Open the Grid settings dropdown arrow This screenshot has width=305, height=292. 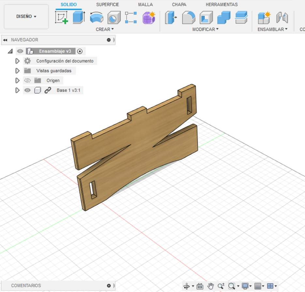click(x=263, y=286)
